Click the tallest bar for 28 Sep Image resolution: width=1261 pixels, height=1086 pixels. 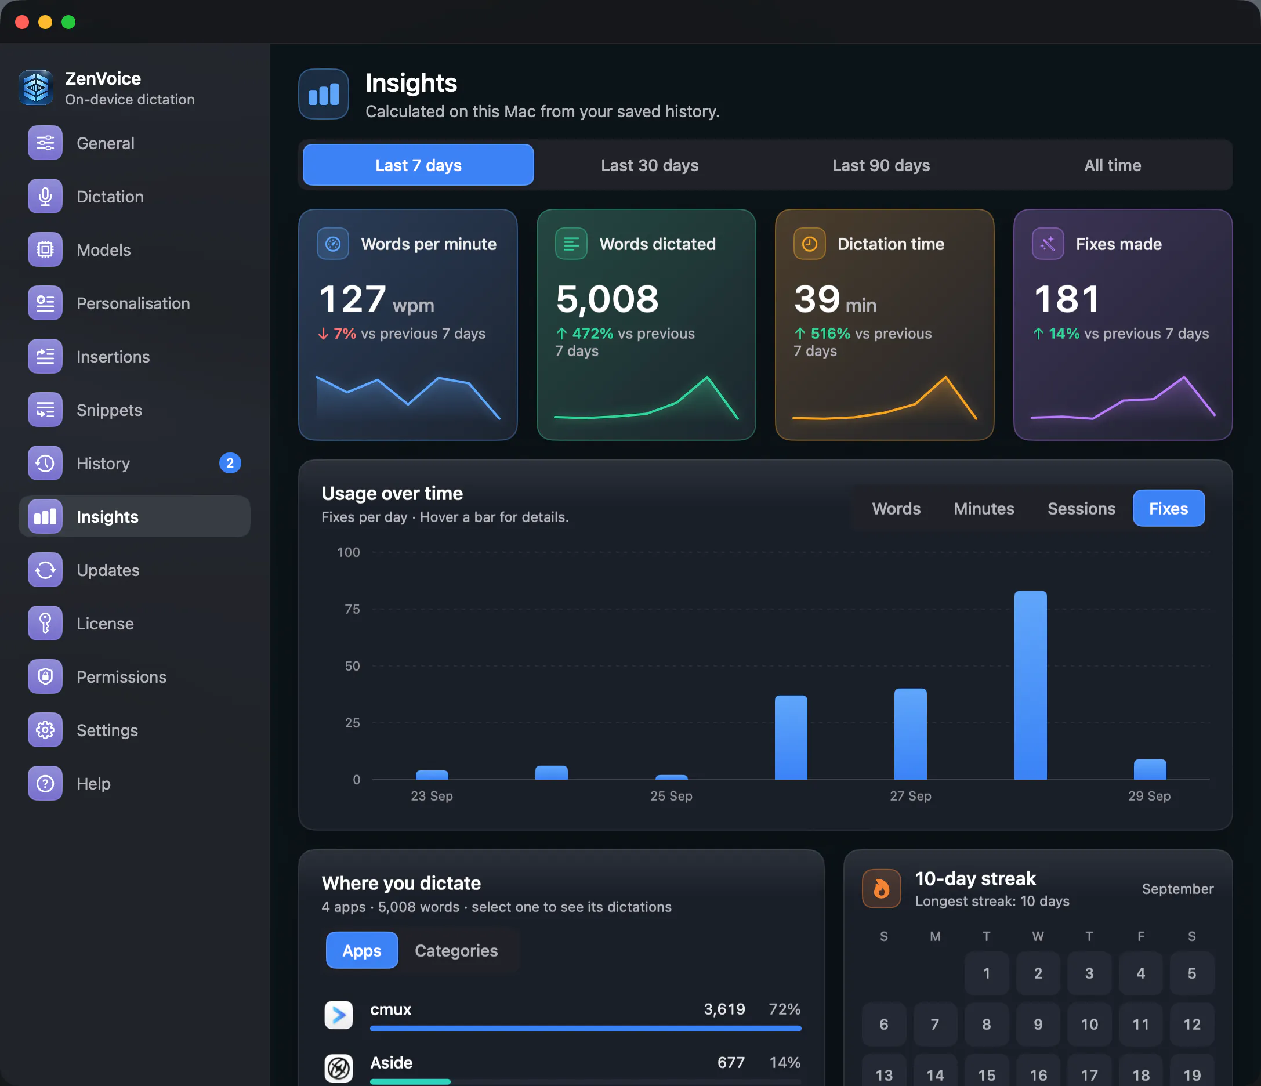tap(1030, 686)
